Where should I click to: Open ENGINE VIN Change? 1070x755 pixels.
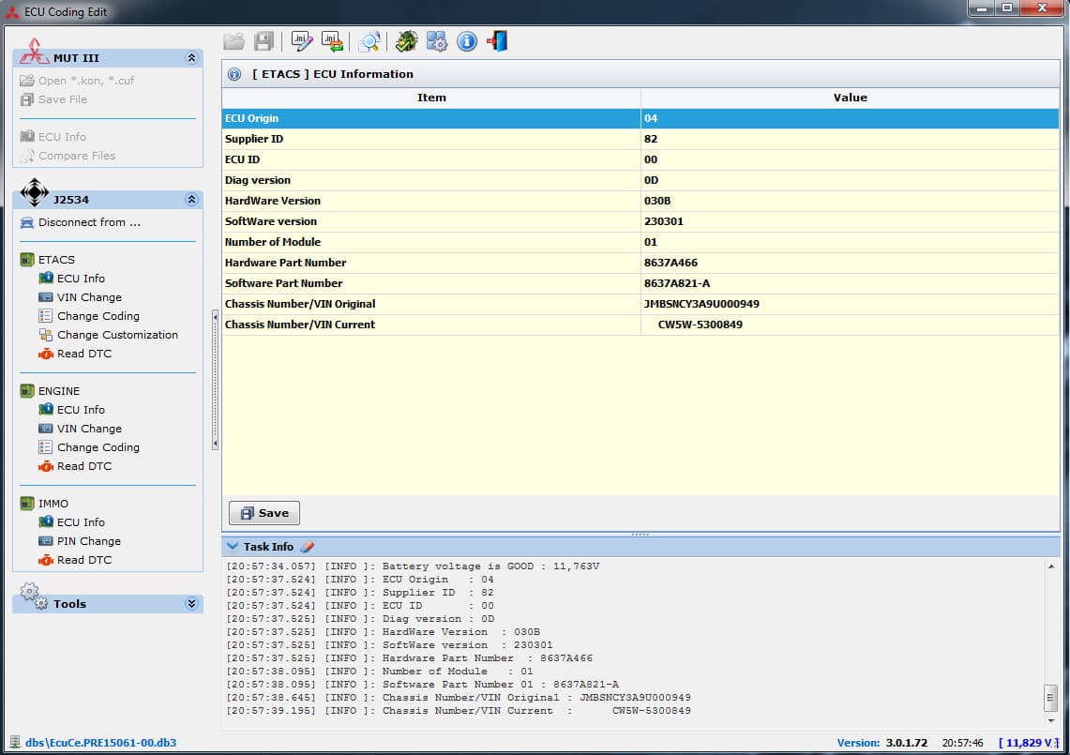(89, 429)
